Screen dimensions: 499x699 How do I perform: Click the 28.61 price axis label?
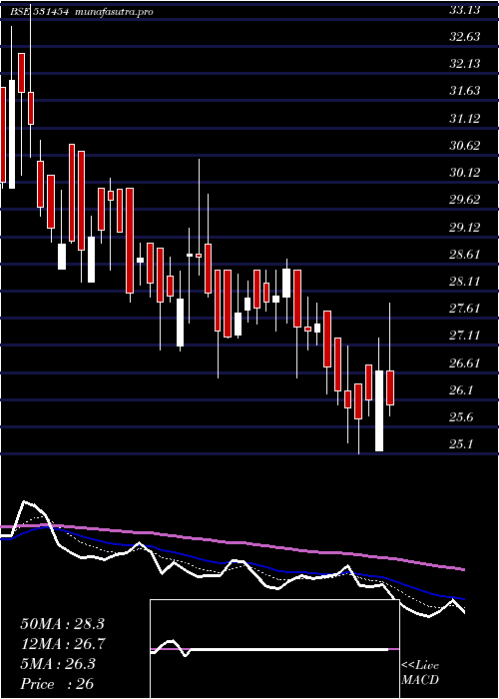(x=465, y=255)
